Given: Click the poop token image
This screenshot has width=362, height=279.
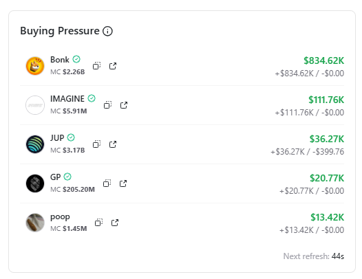Looking at the screenshot, I should (x=35, y=223).
